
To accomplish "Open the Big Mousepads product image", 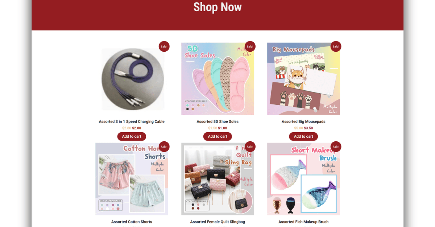I will tap(303, 79).
